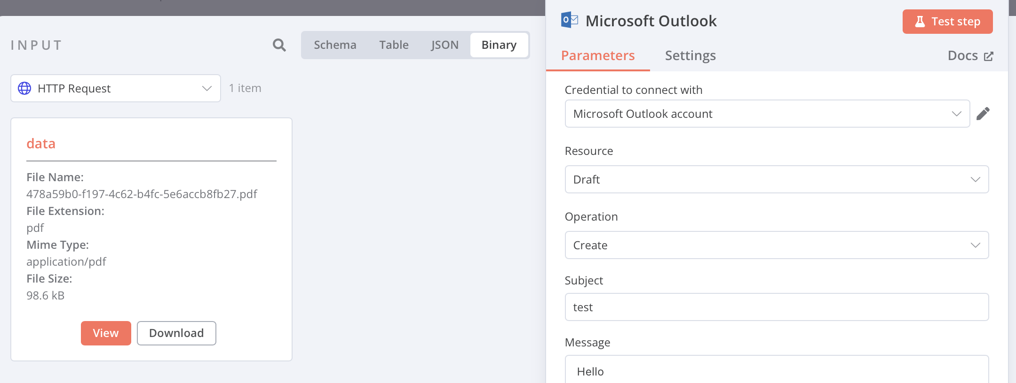
Task: Click the Subject input field containing test
Action: (x=777, y=307)
